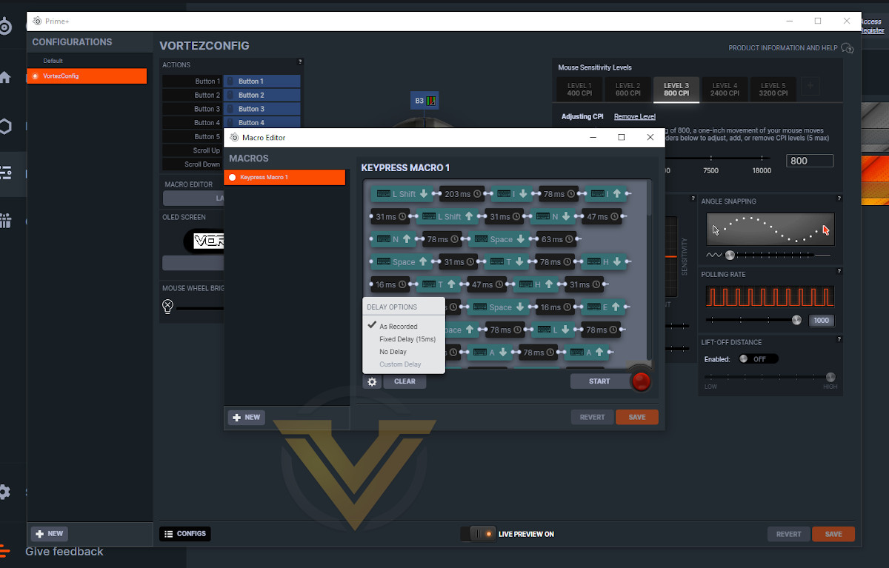Click START to record macro
The height and width of the screenshot is (568, 889).
[599, 381]
